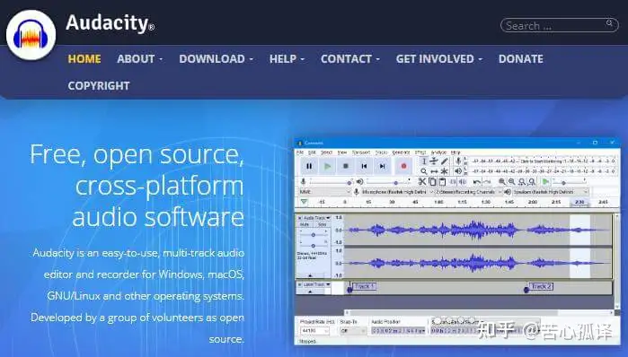Click the Stop button in transport toolbar
The width and height of the screenshot is (628, 357).
point(346,166)
